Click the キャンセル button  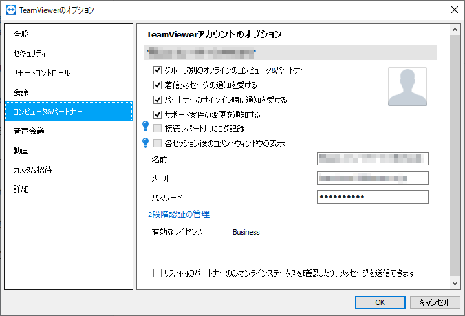435,302
